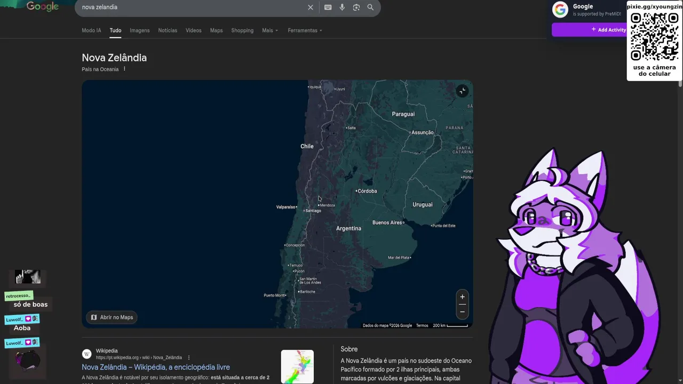Screen dimensions: 683x384
Task: Click the Chile country label
Action: tap(307, 146)
